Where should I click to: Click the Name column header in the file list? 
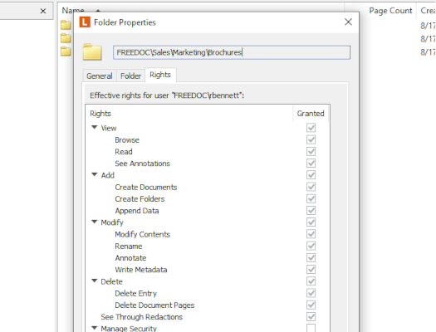[73, 10]
